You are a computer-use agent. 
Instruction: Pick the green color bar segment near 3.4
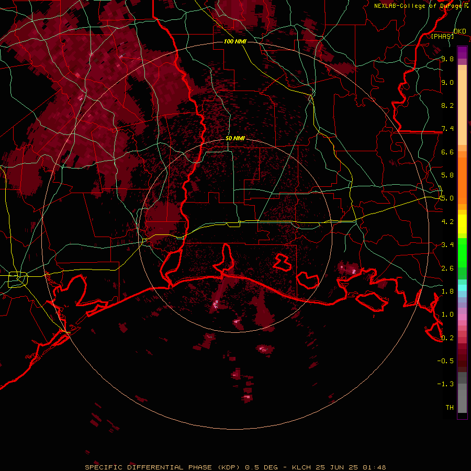point(462,252)
